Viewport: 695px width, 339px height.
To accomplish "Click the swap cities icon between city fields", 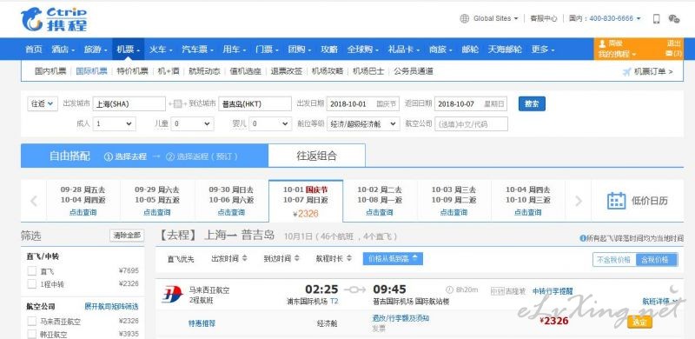I will pyautogui.click(x=177, y=103).
